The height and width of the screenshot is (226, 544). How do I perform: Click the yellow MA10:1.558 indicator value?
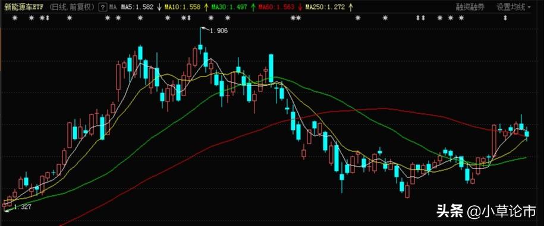183,7
